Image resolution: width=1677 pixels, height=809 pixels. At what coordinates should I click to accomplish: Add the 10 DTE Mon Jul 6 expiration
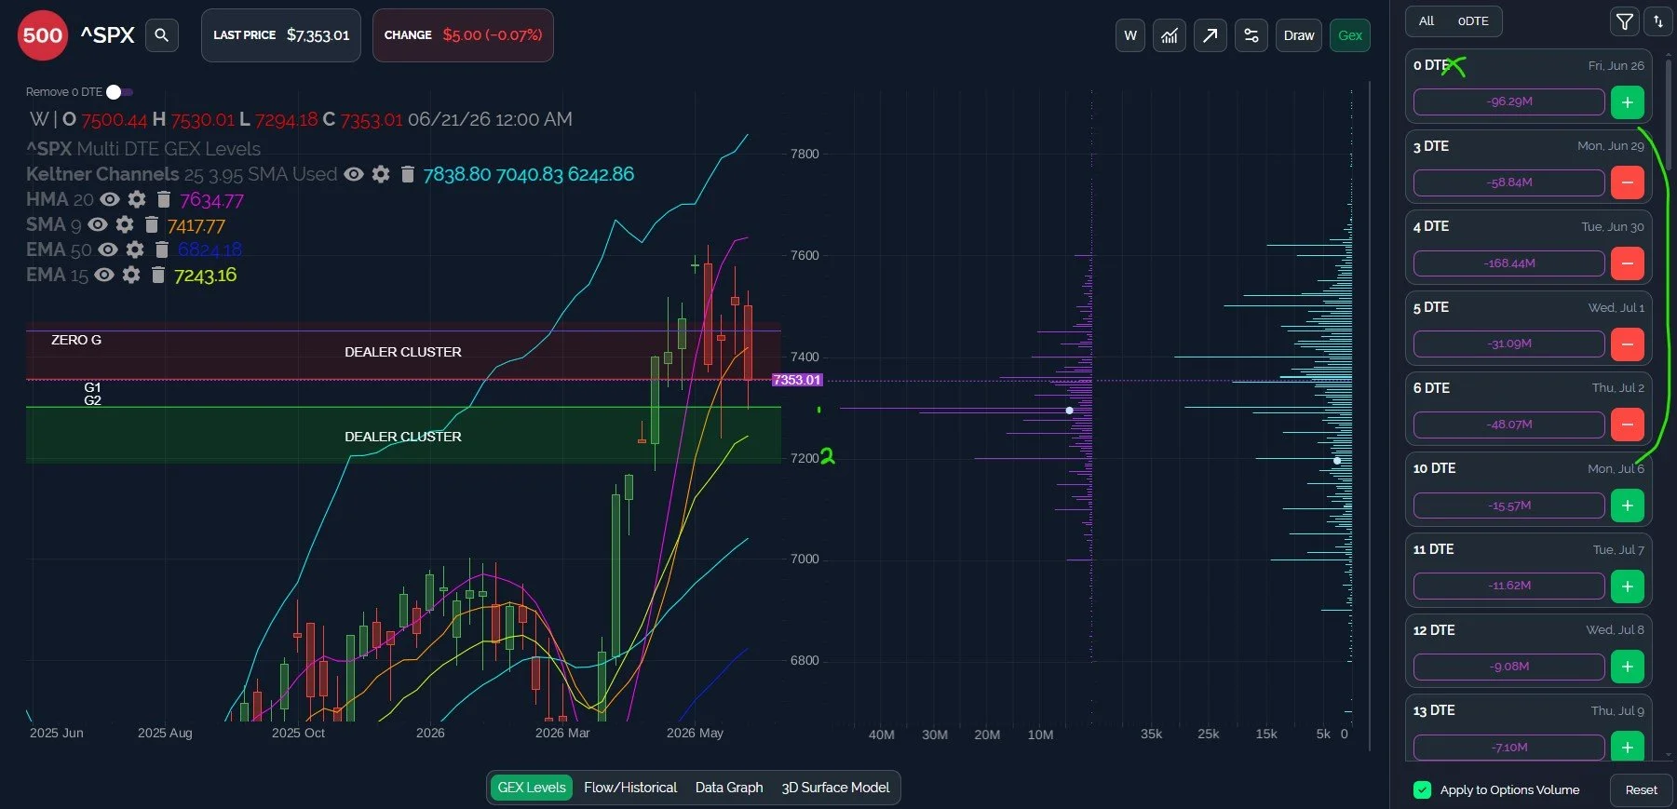(x=1627, y=506)
